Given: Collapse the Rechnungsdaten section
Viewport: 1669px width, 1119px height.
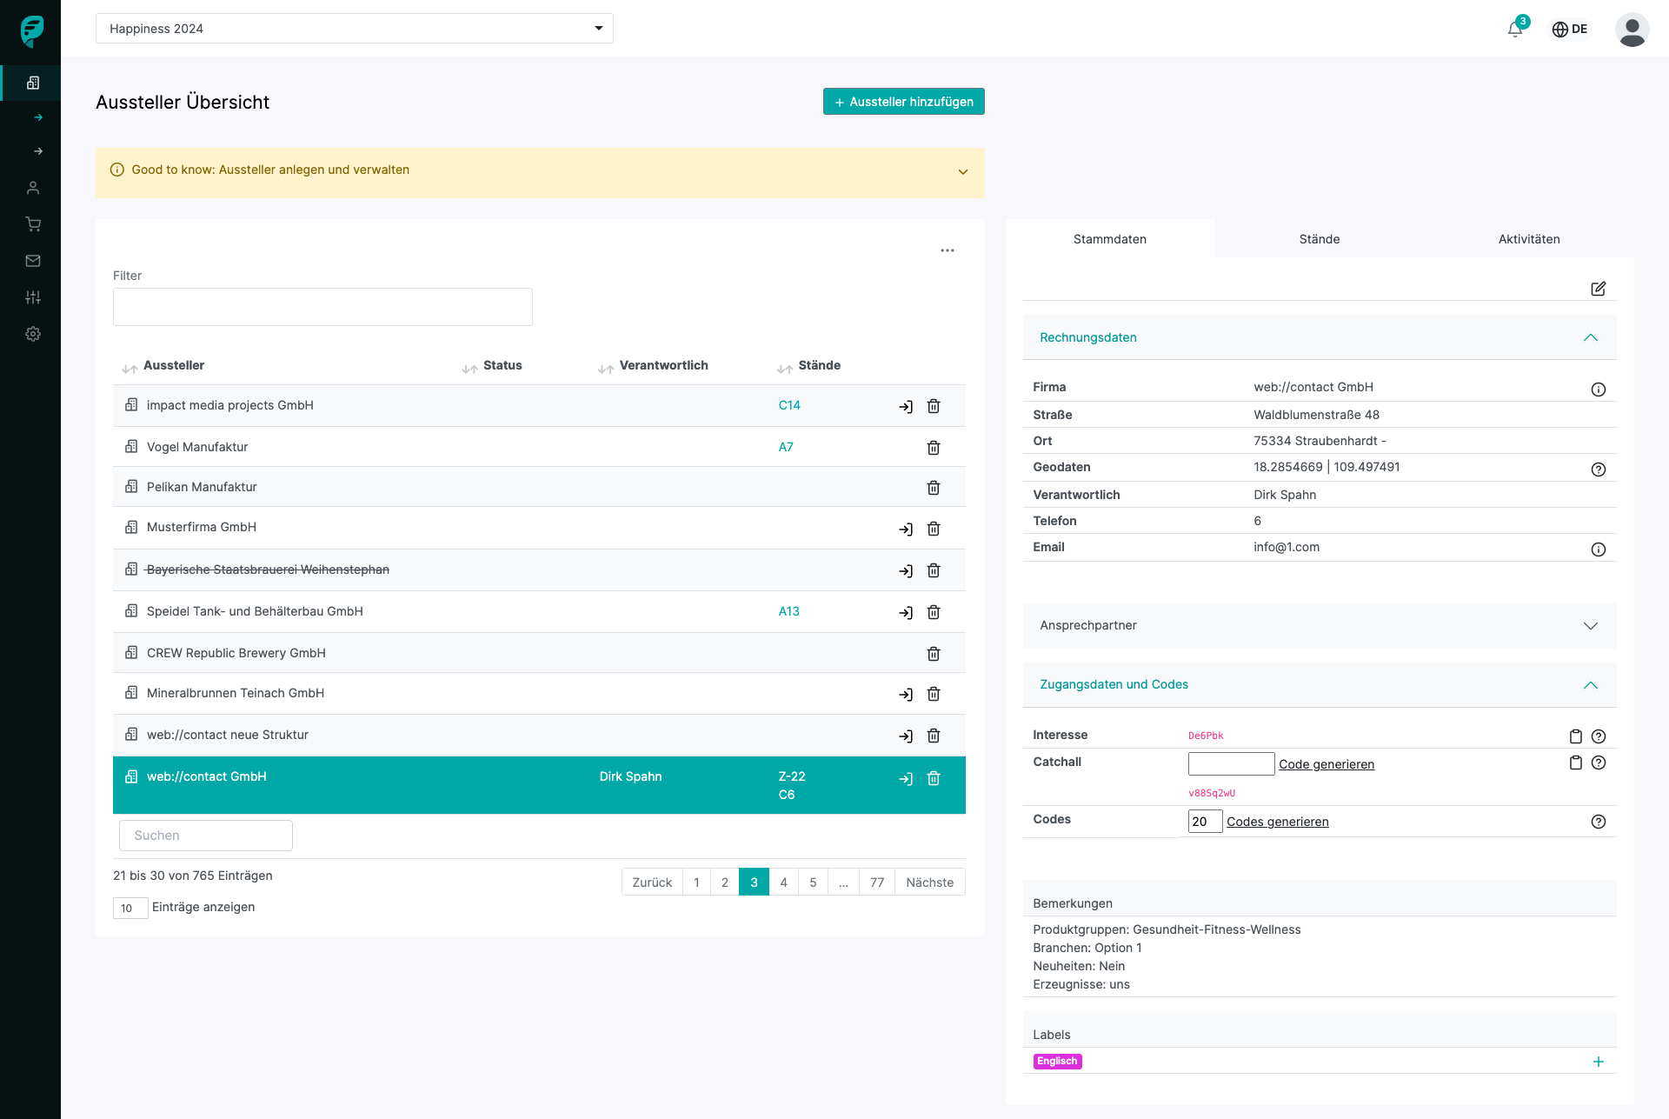Looking at the screenshot, I should click(x=1590, y=337).
